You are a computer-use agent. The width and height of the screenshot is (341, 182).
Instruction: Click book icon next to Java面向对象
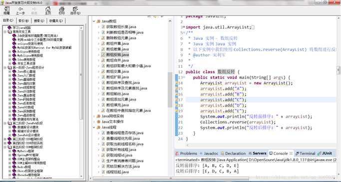[x=14, y=84]
